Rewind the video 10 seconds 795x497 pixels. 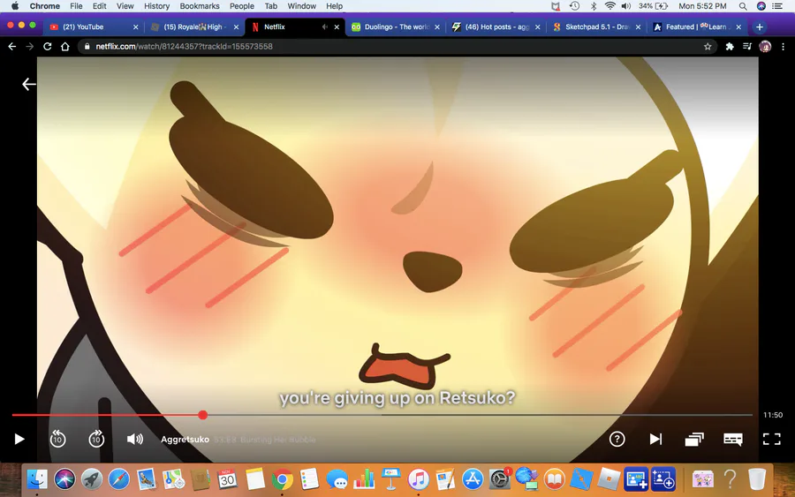[57, 439]
